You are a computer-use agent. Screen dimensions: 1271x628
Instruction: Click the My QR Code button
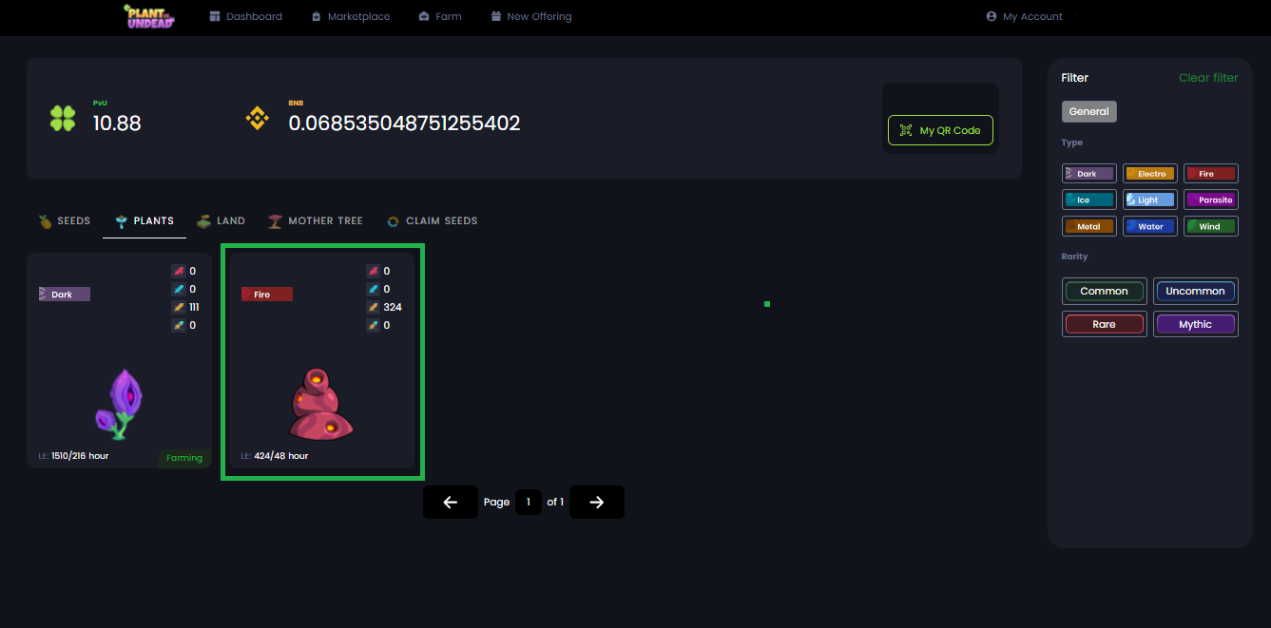point(939,130)
